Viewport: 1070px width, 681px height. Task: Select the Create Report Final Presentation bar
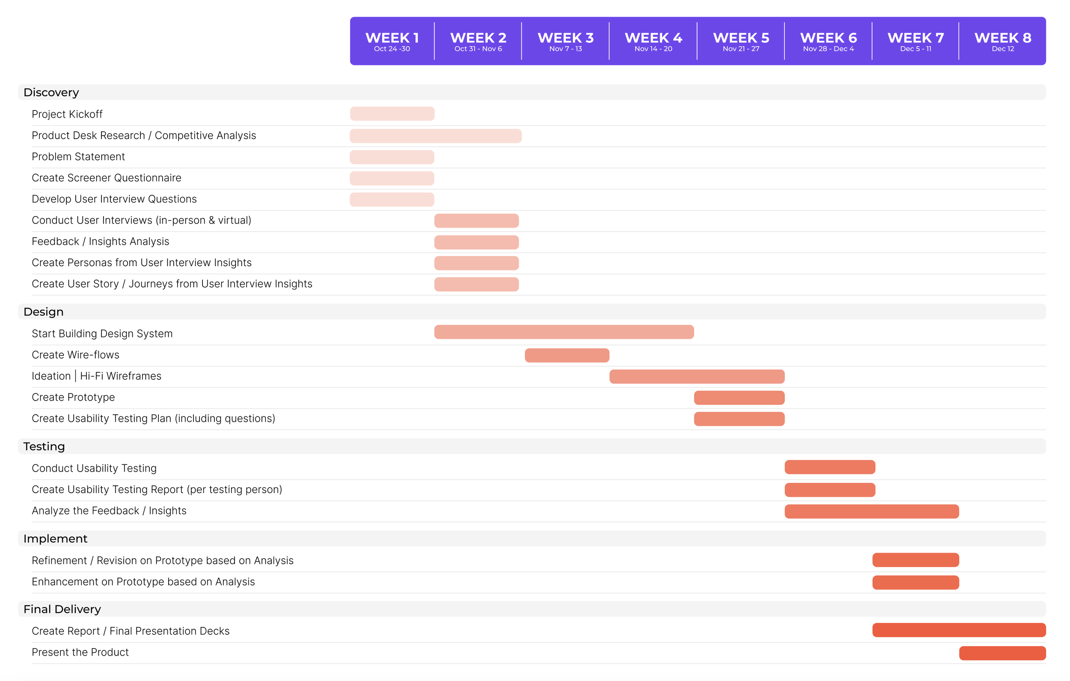[958, 630]
